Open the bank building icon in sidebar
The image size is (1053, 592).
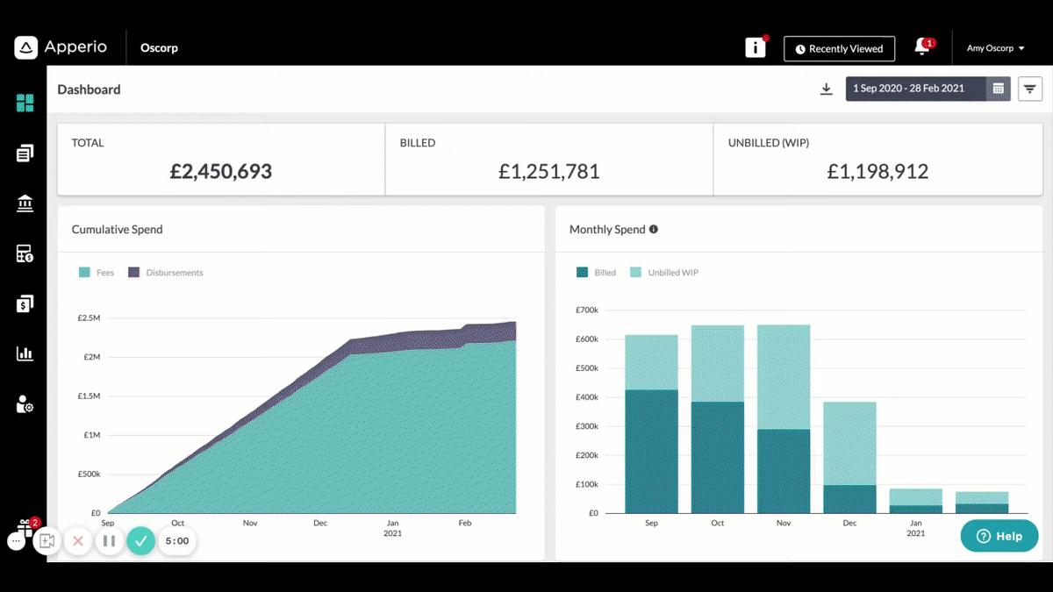25,204
